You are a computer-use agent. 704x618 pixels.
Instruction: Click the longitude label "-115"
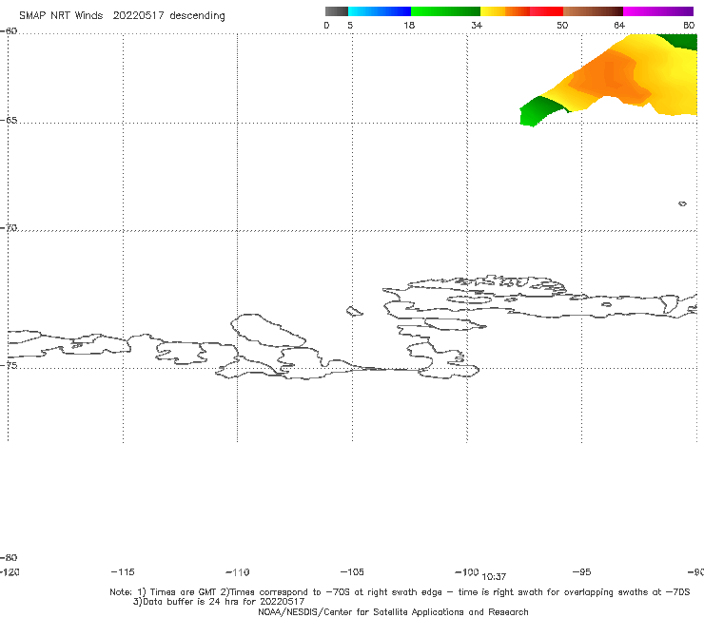coord(123,571)
